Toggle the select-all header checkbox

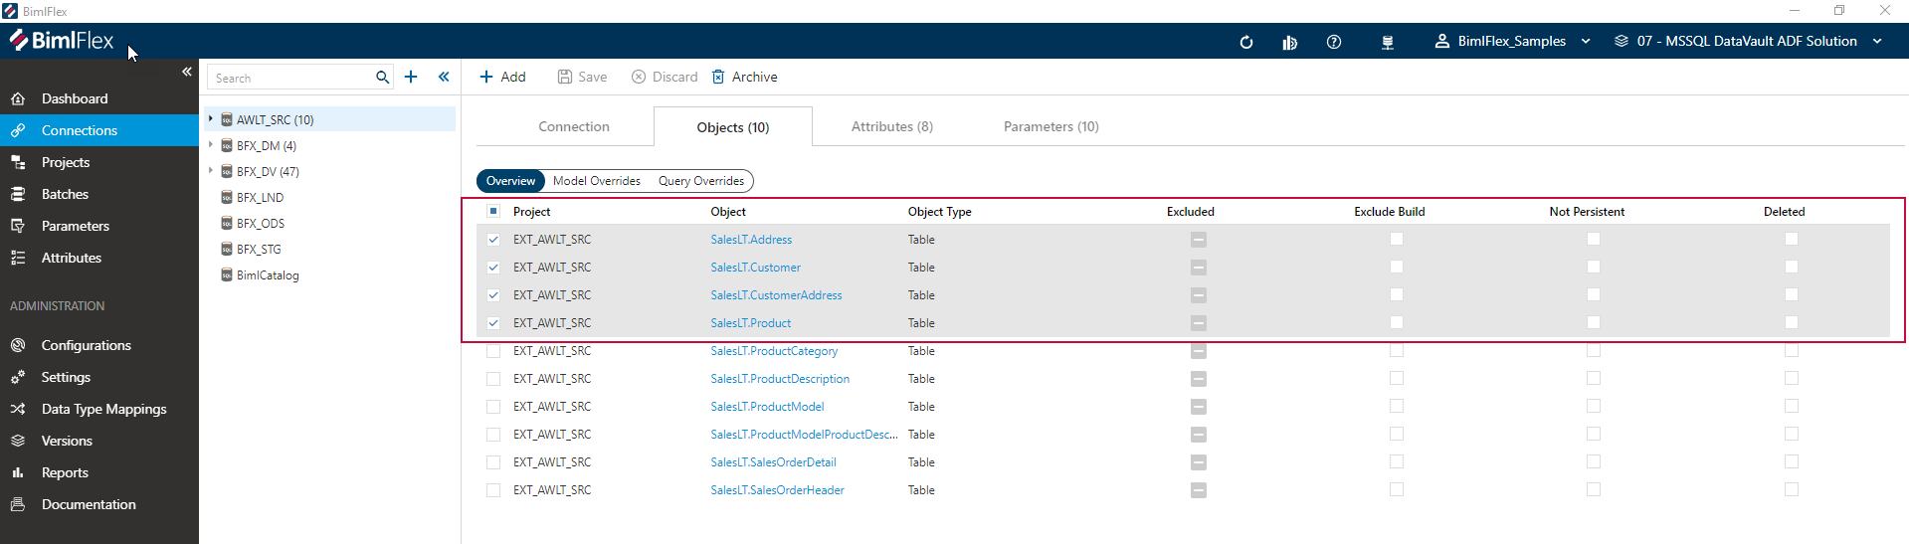tap(493, 211)
